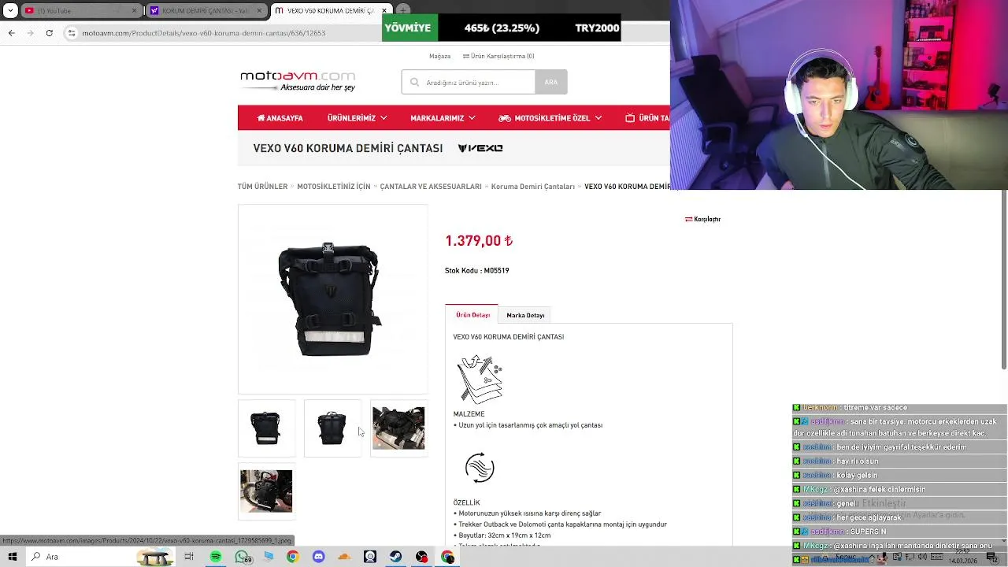Switch to the Marka Detayı tab
The image size is (1008, 567).
click(x=525, y=315)
